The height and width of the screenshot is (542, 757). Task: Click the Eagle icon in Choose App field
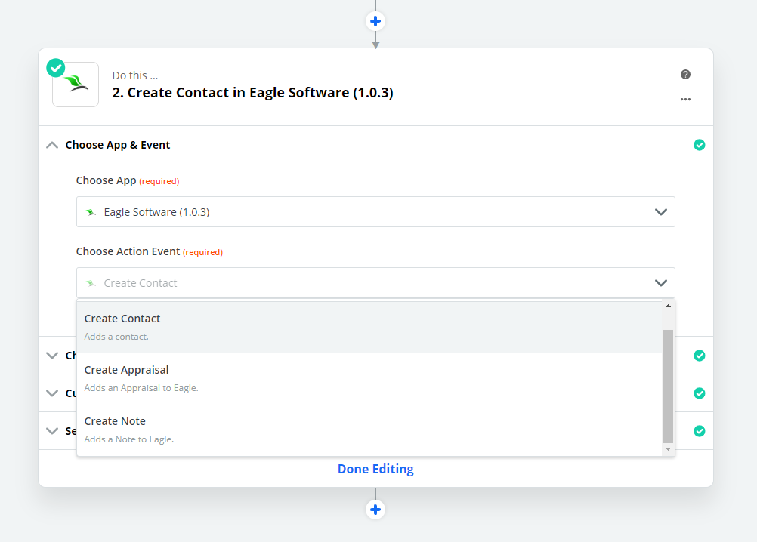coord(91,212)
